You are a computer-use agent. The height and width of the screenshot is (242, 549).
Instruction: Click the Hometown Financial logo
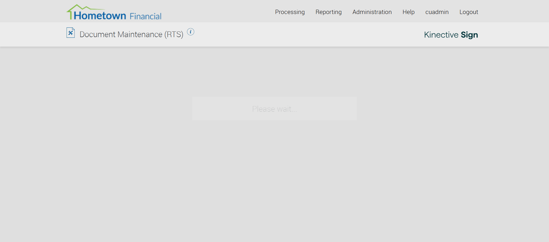(x=114, y=12)
